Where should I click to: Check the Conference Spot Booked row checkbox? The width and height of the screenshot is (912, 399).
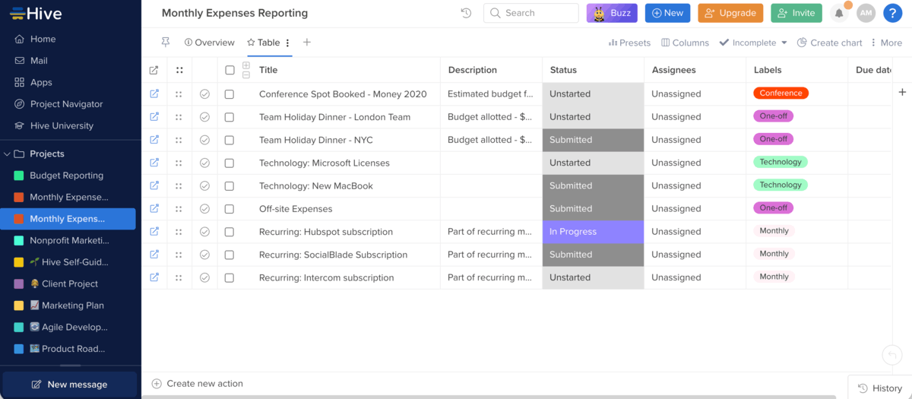230,94
